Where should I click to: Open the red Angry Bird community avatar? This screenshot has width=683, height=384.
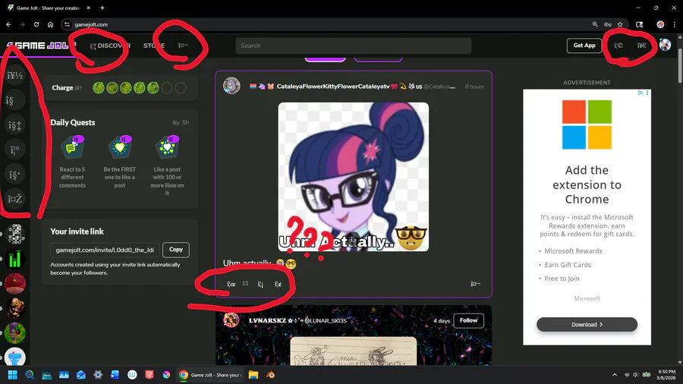(15, 283)
